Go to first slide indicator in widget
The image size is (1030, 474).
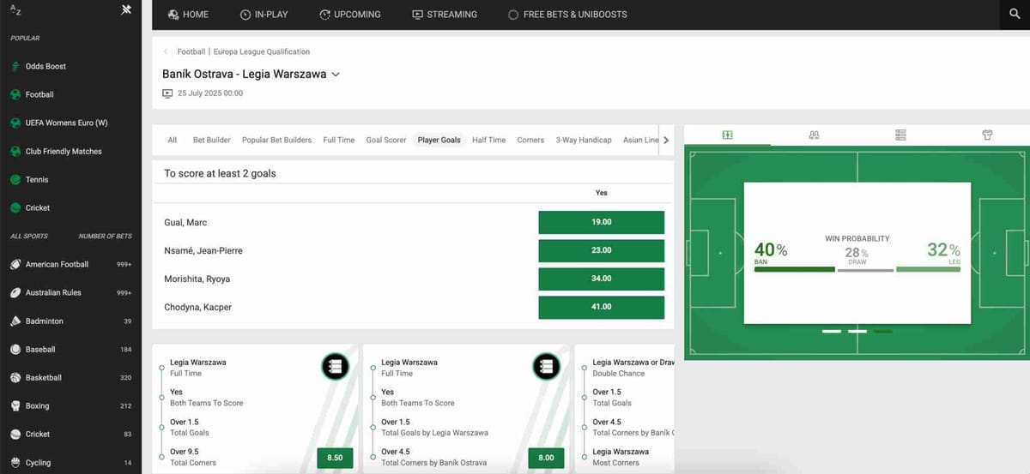(x=831, y=331)
